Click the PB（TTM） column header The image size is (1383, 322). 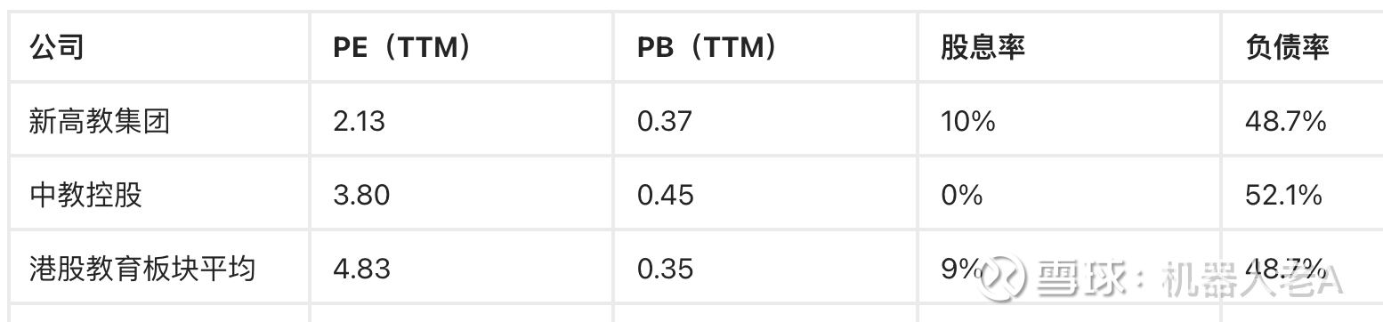point(706,47)
